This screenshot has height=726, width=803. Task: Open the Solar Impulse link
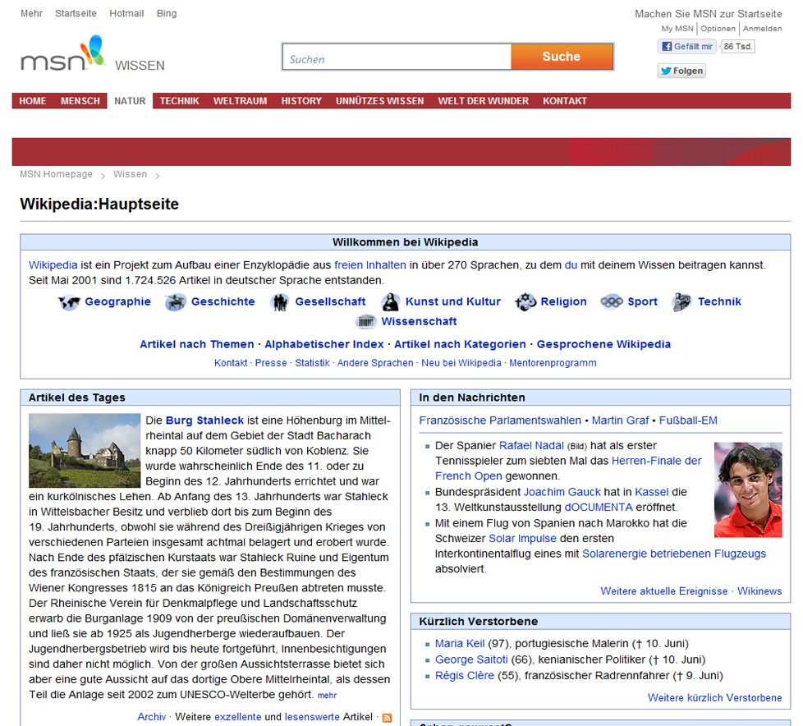coord(522,539)
